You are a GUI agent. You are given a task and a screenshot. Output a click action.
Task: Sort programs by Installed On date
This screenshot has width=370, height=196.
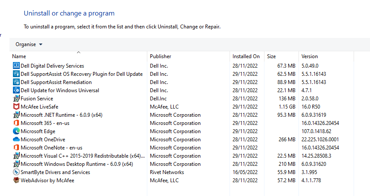246,56
